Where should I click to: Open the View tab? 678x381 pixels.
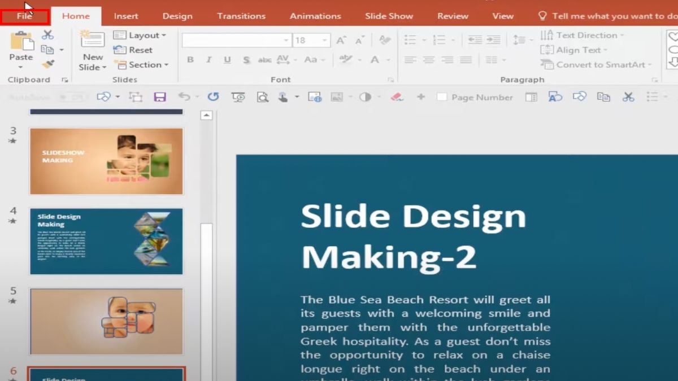502,16
